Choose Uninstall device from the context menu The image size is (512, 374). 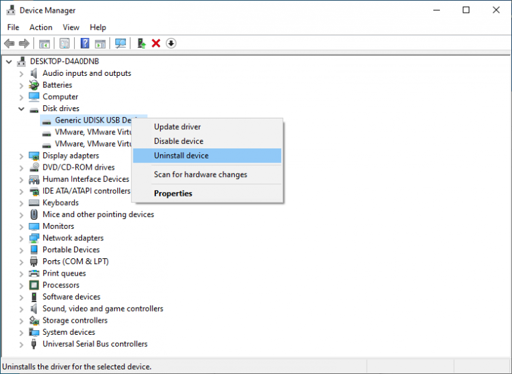coord(181,156)
